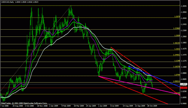188x108 pixels.
Task: Click the 1.1057B Fibonacci level label
Action: pyautogui.click(x=177, y=67)
